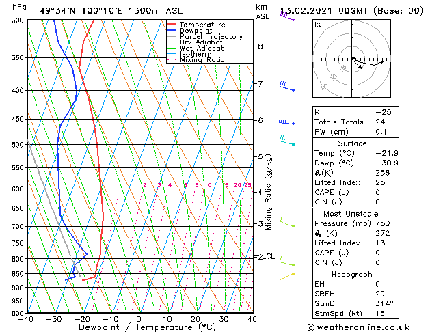Screen dimensions: 430x332
Task: Click the blue Dewpoint legend line
Action: click(172, 30)
